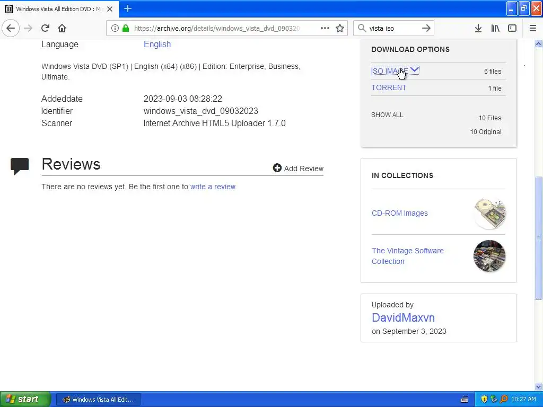Click the Addeddate value 2023-09-03 08:28:22
The width and height of the screenshot is (543, 407).
[183, 99]
